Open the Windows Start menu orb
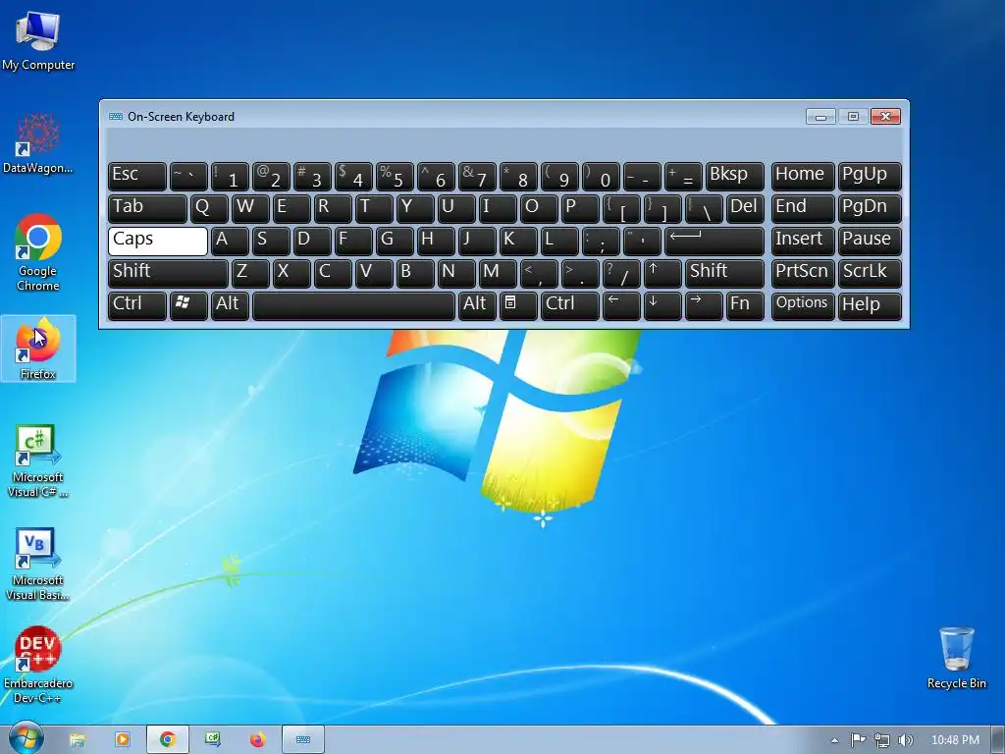This screenshot has width=1005, height=754. pyautogui.click(x=26, y=739)
